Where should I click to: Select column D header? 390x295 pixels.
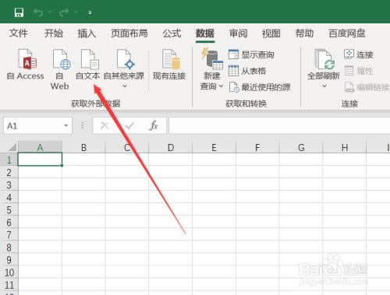point(171,147)
